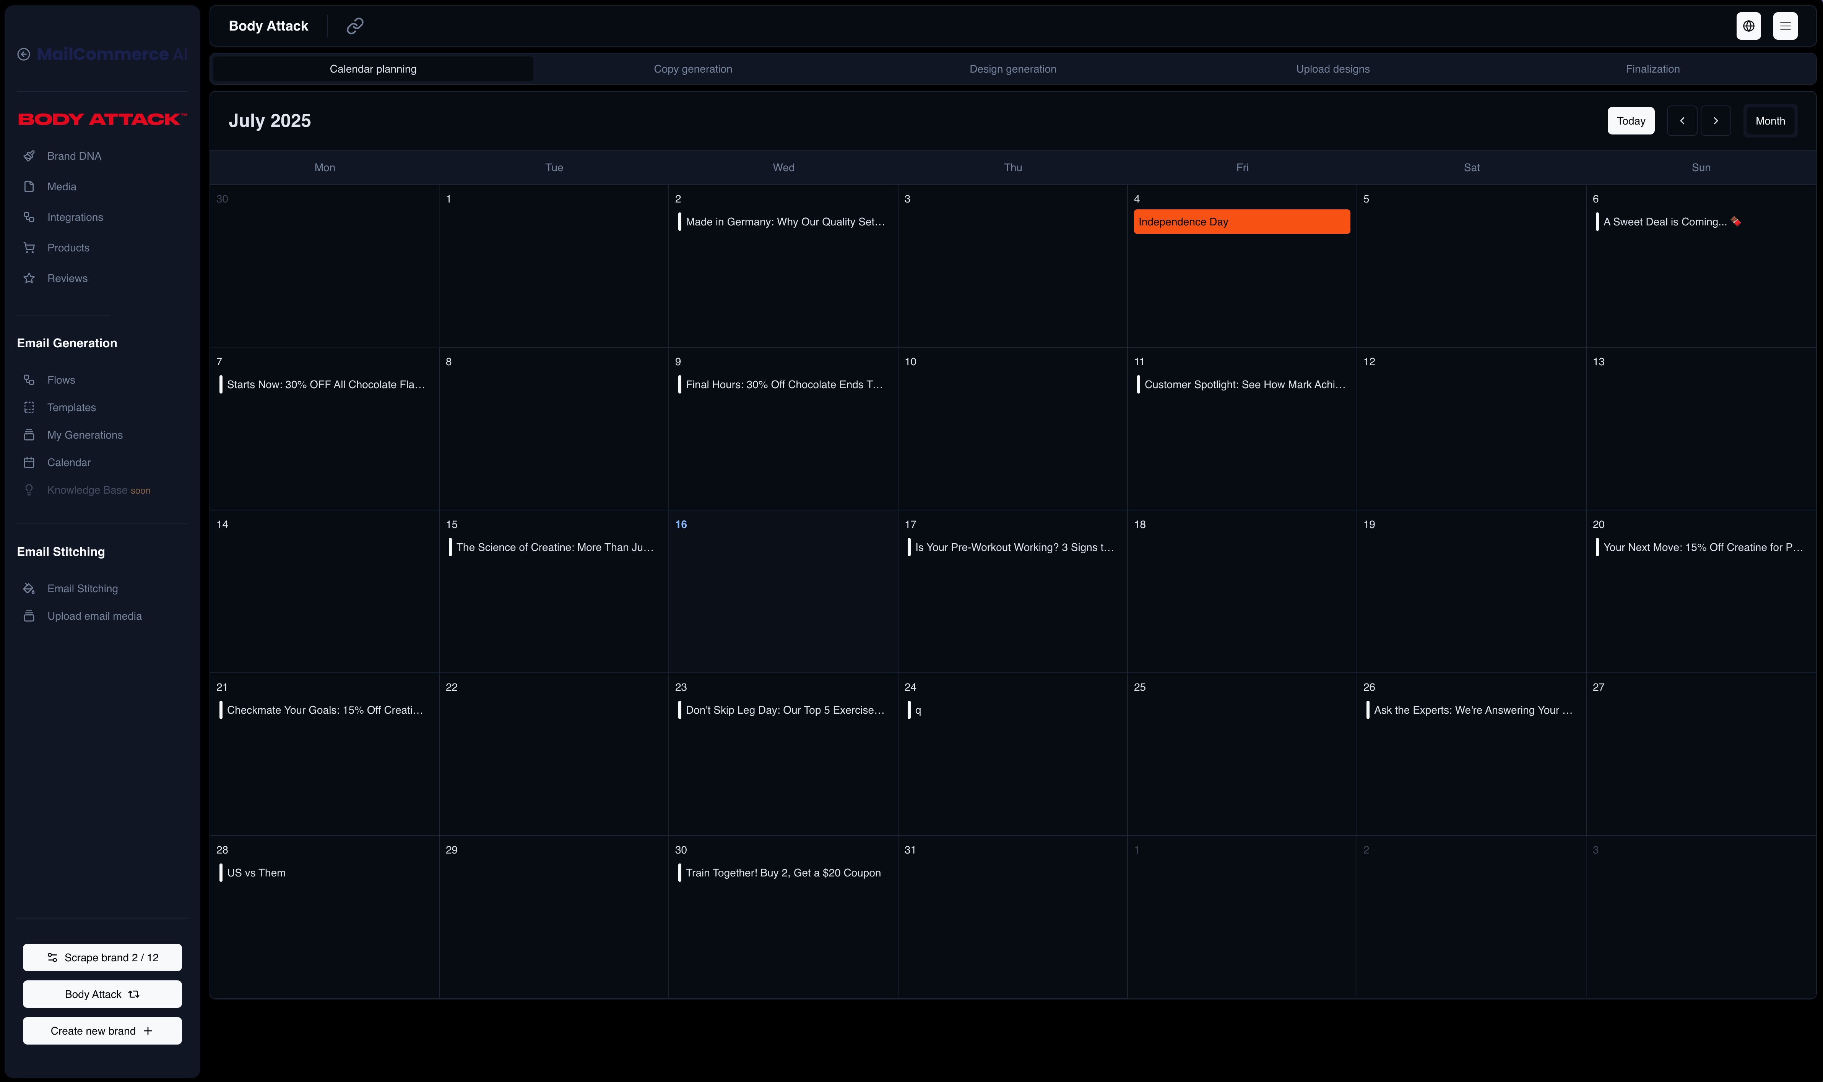Image resolution: width=1823 pixels, height=1082 pixels.
Task: Advance to next month with right chevron
Action: point(1715,121)
